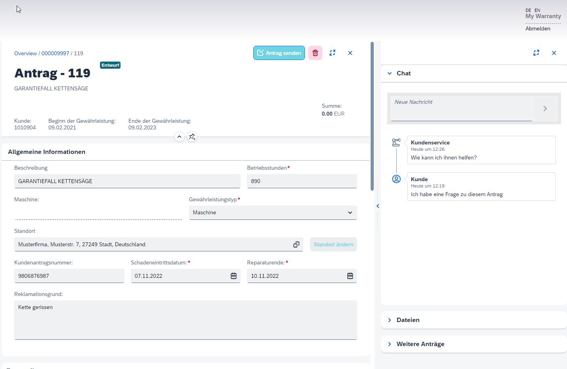Expand the Weitere Anträge section
This screenshot has width=567, height=369.
pos(390,344)
